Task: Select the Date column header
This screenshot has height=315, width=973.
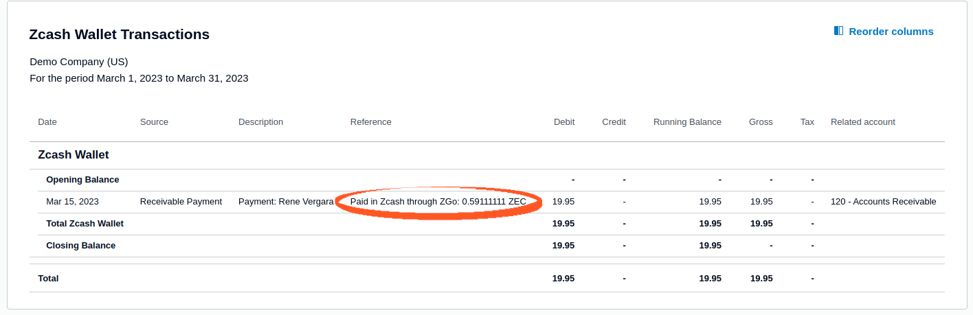Action: (47, 122)
